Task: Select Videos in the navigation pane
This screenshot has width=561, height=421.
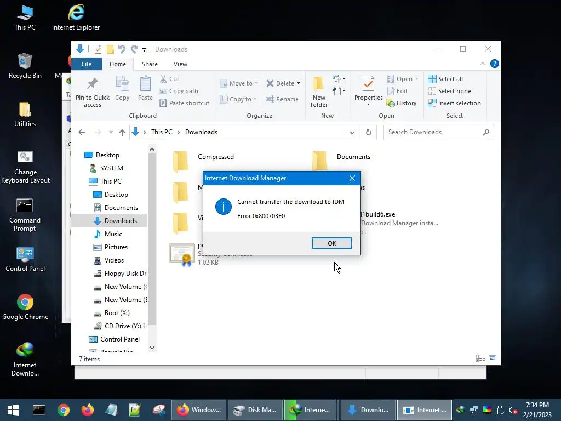Action: (x=114, y=260)
